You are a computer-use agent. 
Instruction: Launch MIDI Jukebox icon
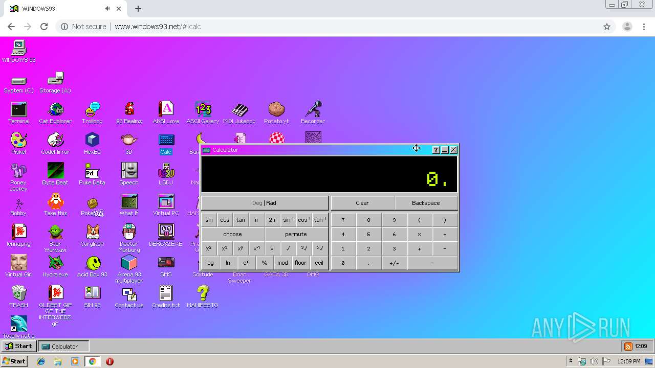click(x=239, y=113)
